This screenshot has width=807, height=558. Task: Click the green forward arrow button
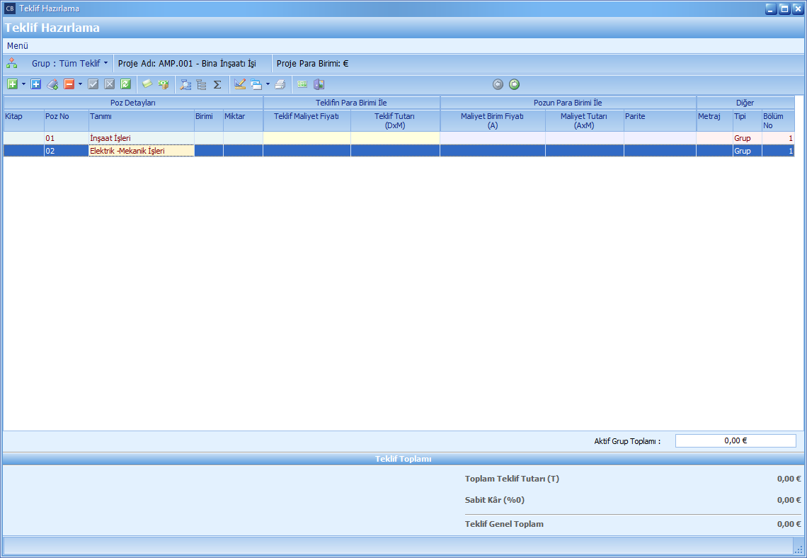(514, 84)
